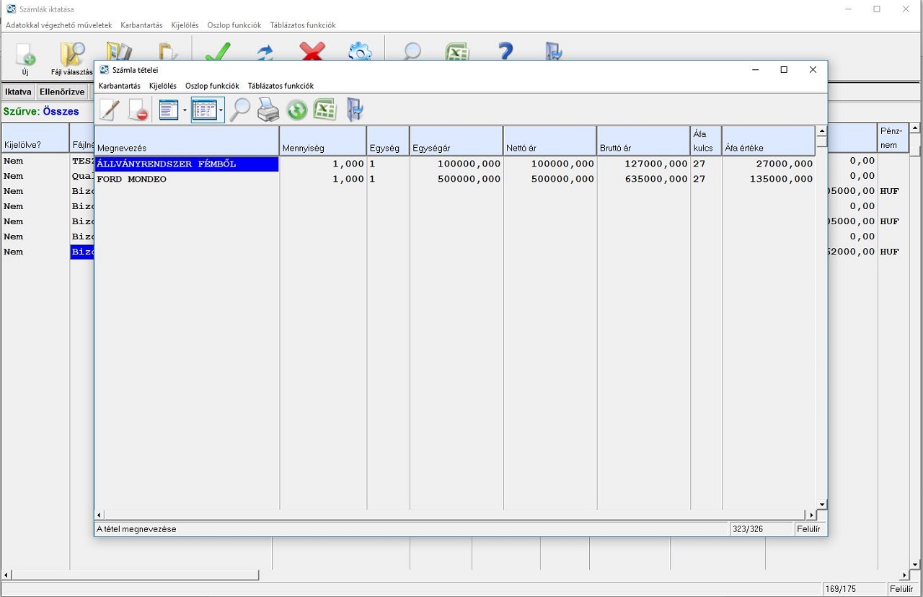Select the Ellenőrizve filter tab
The height and width of the screenshot is (597, 923).
[62, 92]
